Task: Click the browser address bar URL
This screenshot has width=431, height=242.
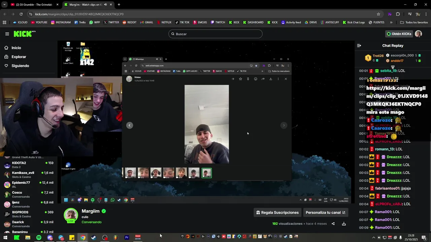Action: [x=79, y=14]
